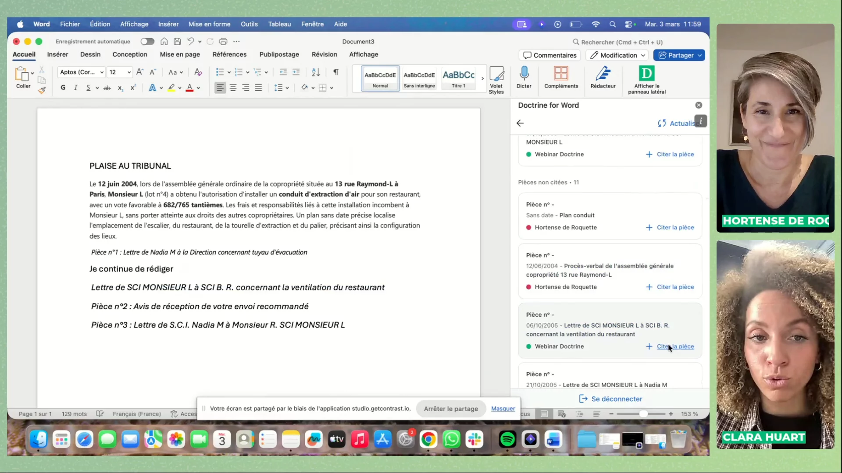Viewport: 842px width, 473px height.
Task: Toggle strikethrough formatting
Action: [x=107, y=88]
